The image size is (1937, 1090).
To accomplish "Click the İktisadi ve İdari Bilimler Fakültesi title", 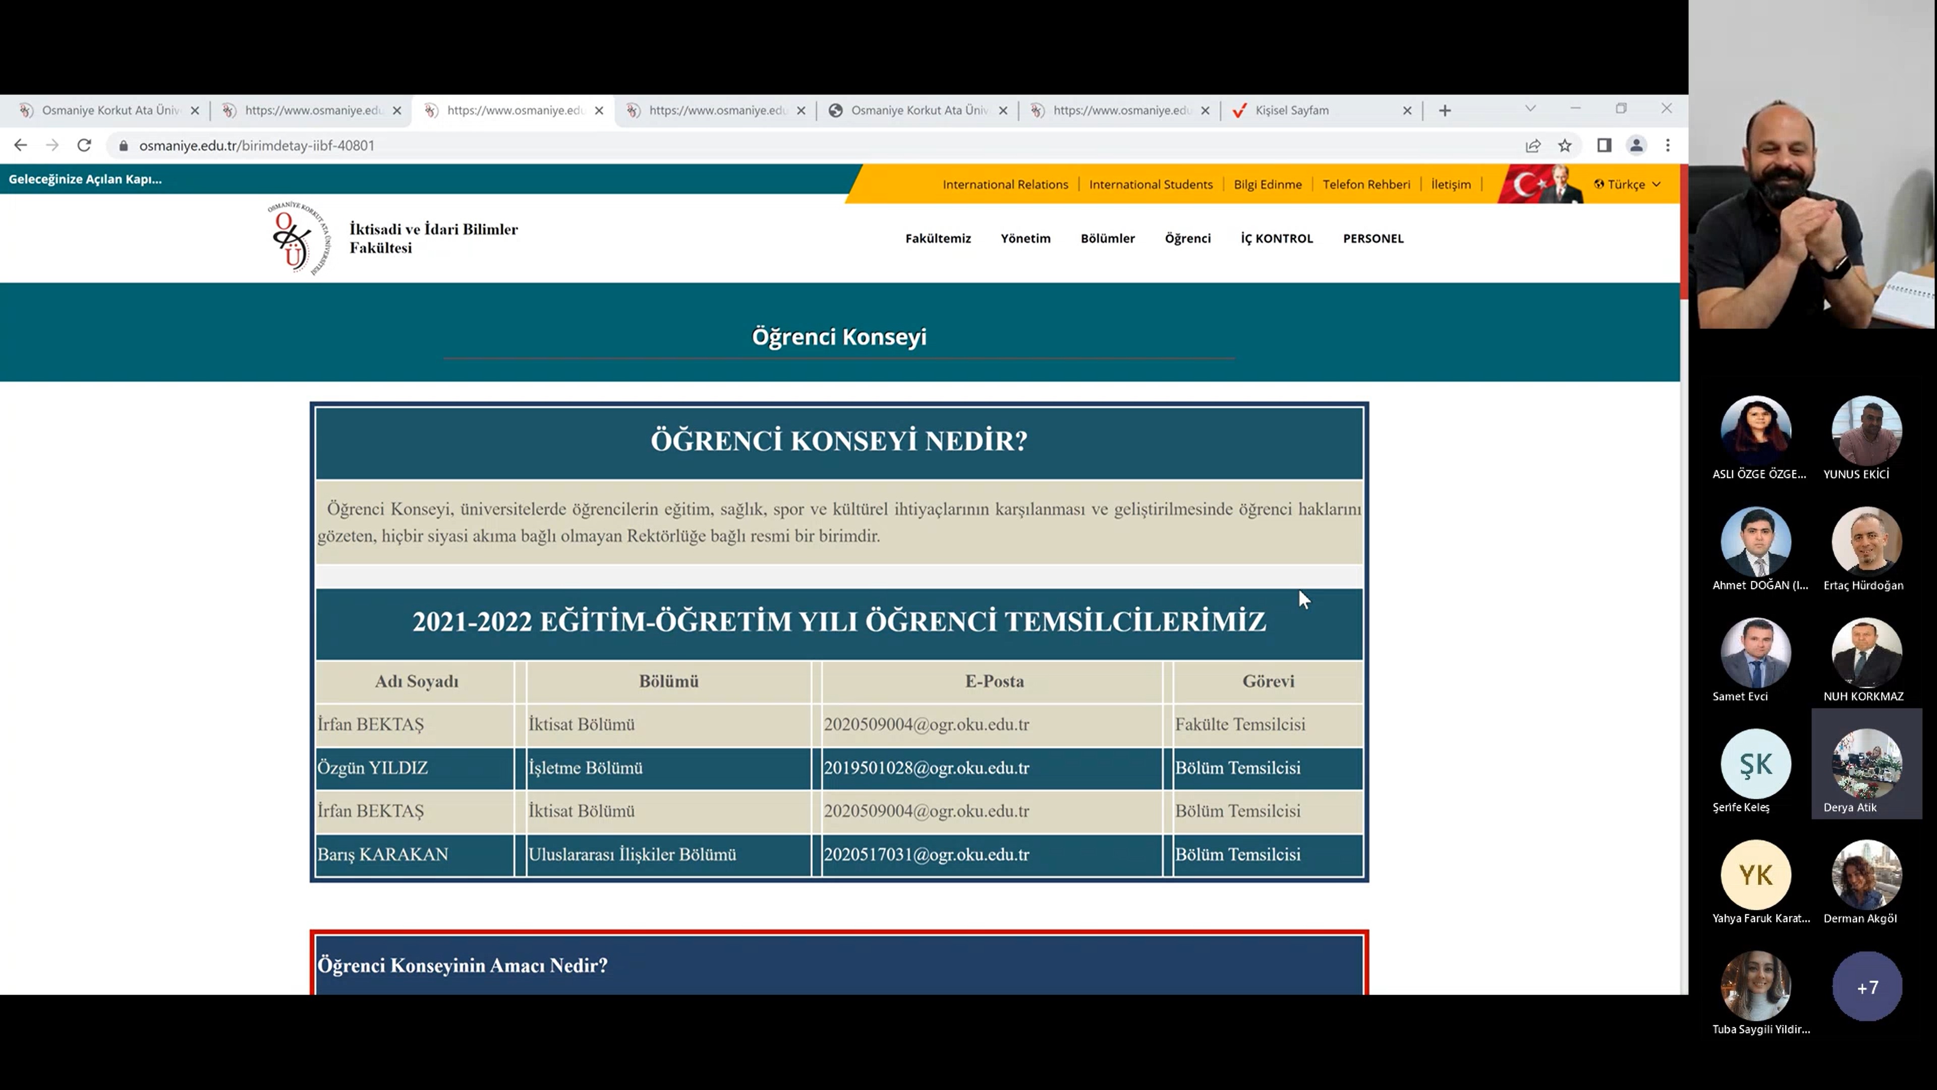I will point(433,239).
